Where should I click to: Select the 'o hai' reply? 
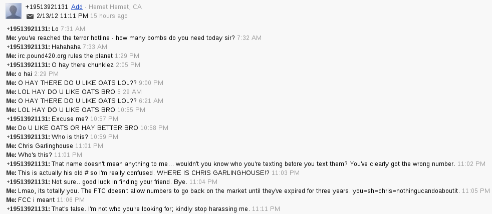click(25, 74)
